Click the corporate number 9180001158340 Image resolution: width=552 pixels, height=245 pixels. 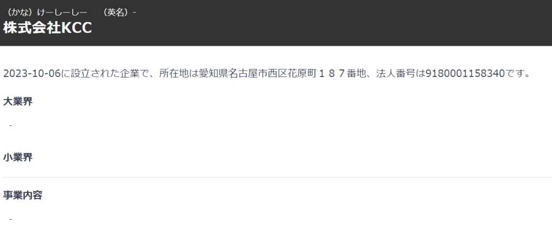[x=465, y=74]
